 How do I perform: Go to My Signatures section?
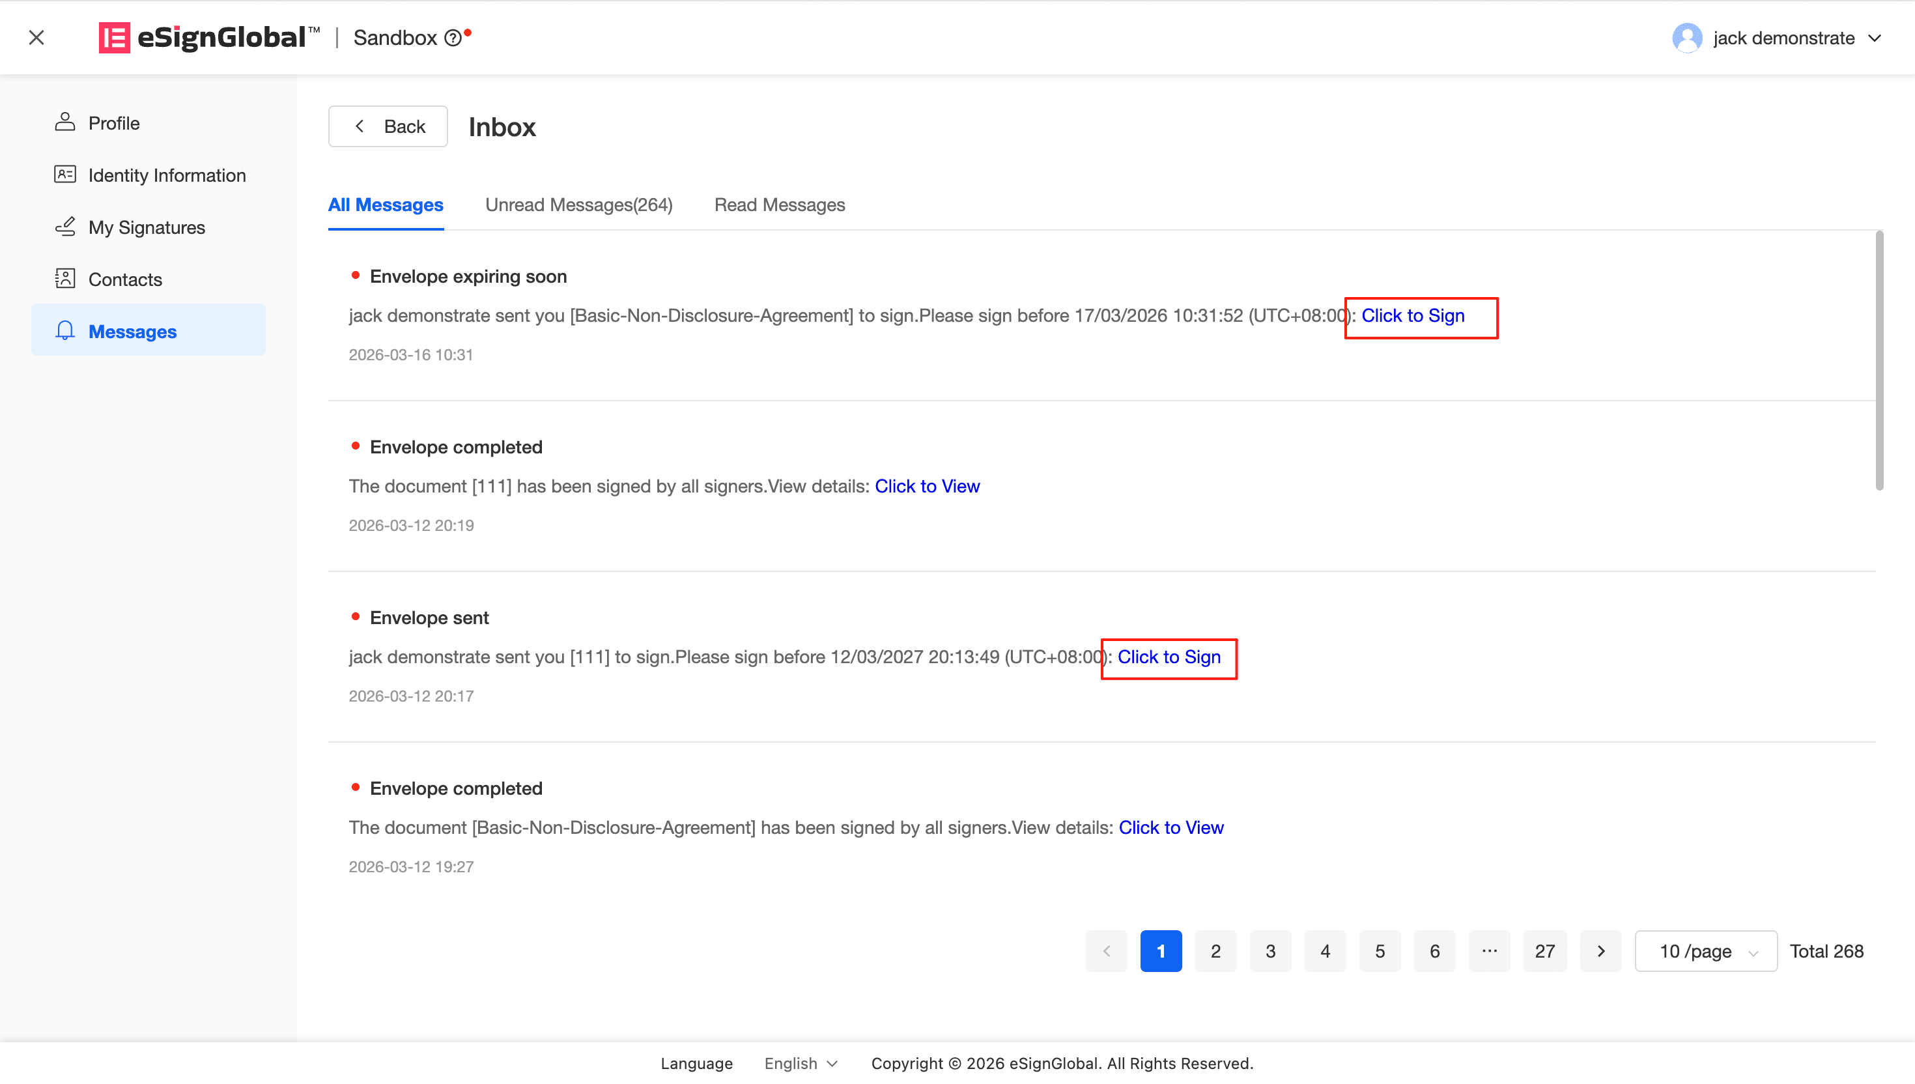pyautogui.click(x=146, y=227)
